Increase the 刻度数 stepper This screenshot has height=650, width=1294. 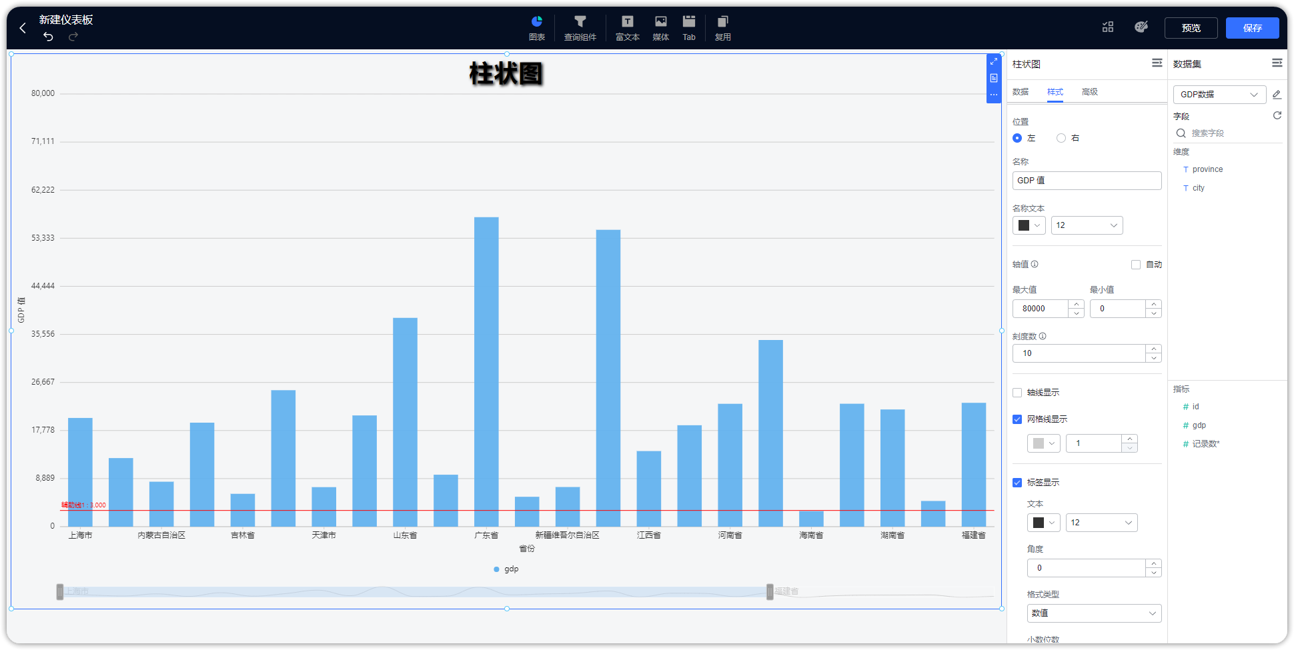[1153, 349]
